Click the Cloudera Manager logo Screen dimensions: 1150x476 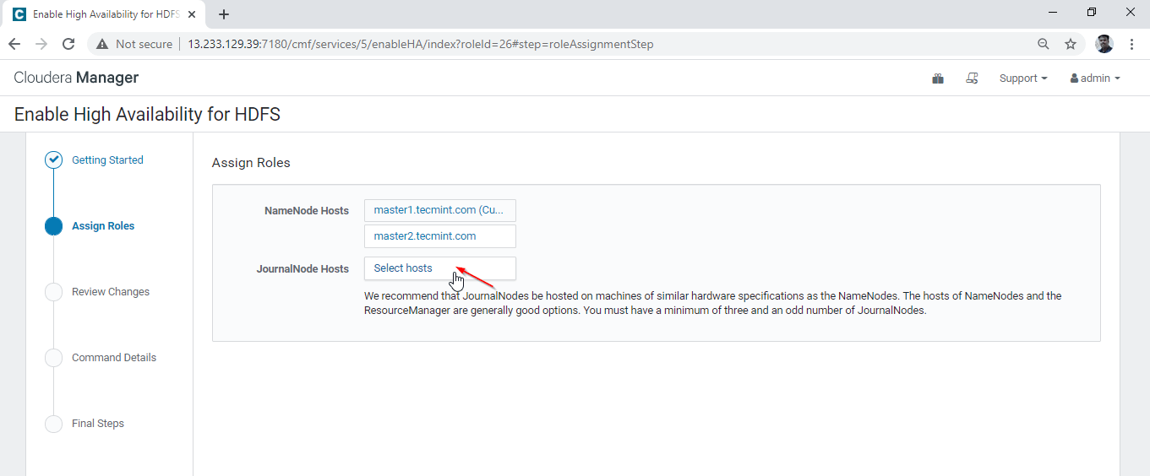point(76,78)
